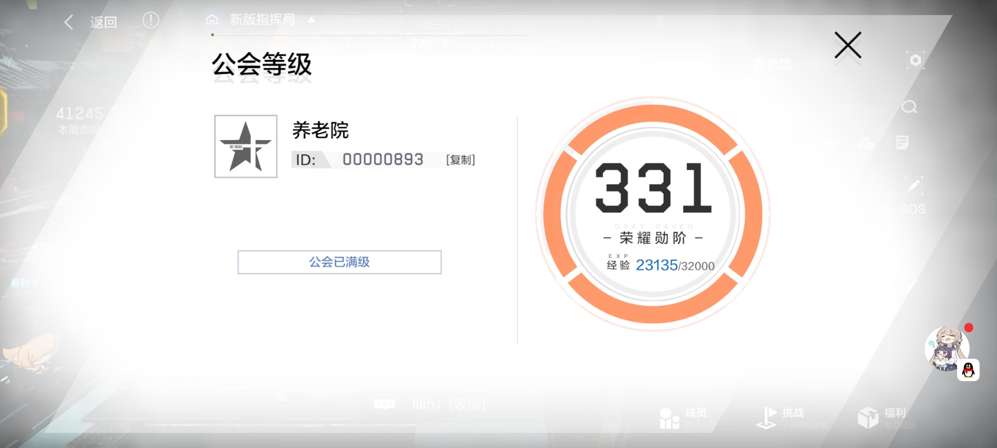Open the hexagon settings icon
Viewport: 997px width, 448px height.
point(915,60)
